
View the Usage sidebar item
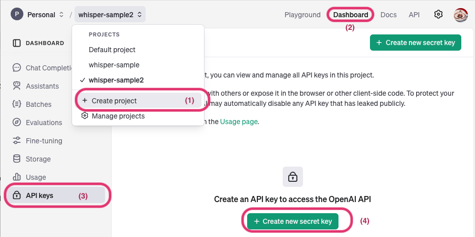[36, 177]
